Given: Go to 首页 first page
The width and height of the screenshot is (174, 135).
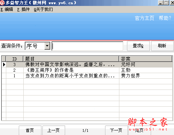Looking at the screenshot, I should (x=30, y=130).
